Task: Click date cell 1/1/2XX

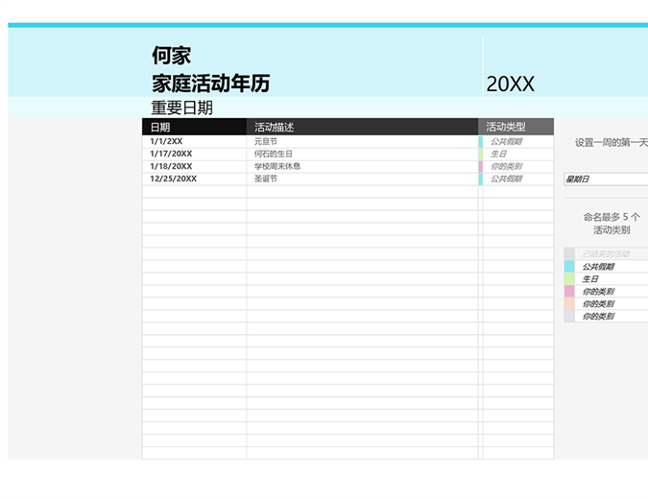Action: (194, 141)
